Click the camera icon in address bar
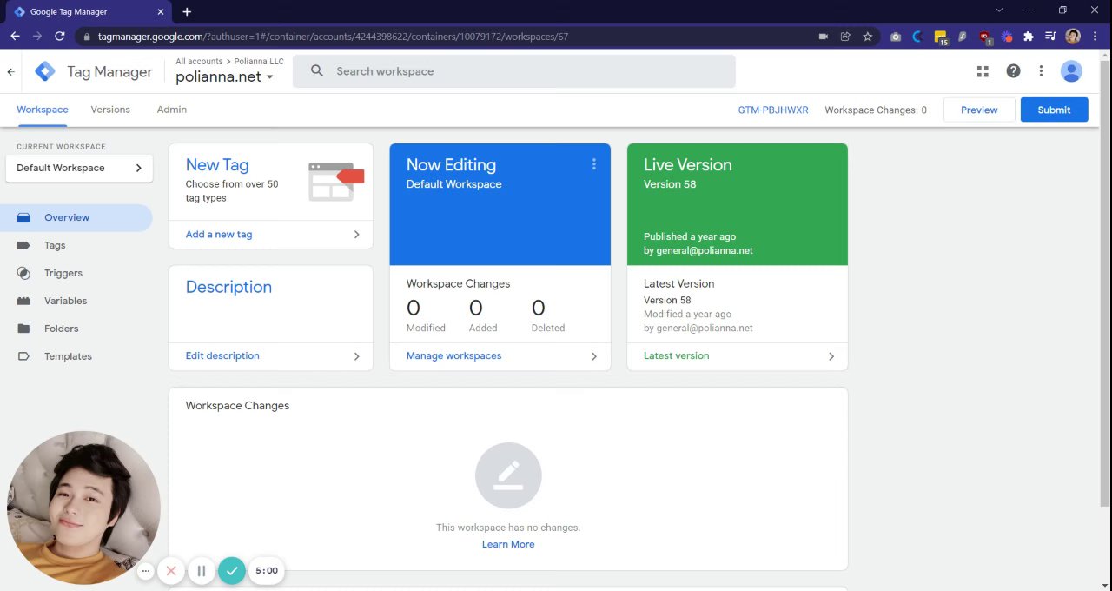Screen dimensions: 1112x591 [824, 37]
